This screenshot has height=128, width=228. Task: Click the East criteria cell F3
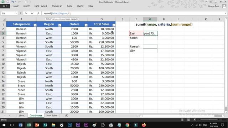pyautogui.click(x=136, y=33)
